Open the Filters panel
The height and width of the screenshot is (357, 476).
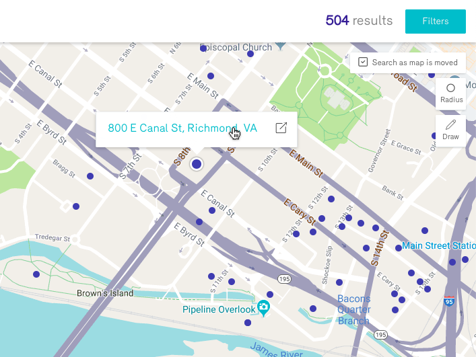click(436, 22)
